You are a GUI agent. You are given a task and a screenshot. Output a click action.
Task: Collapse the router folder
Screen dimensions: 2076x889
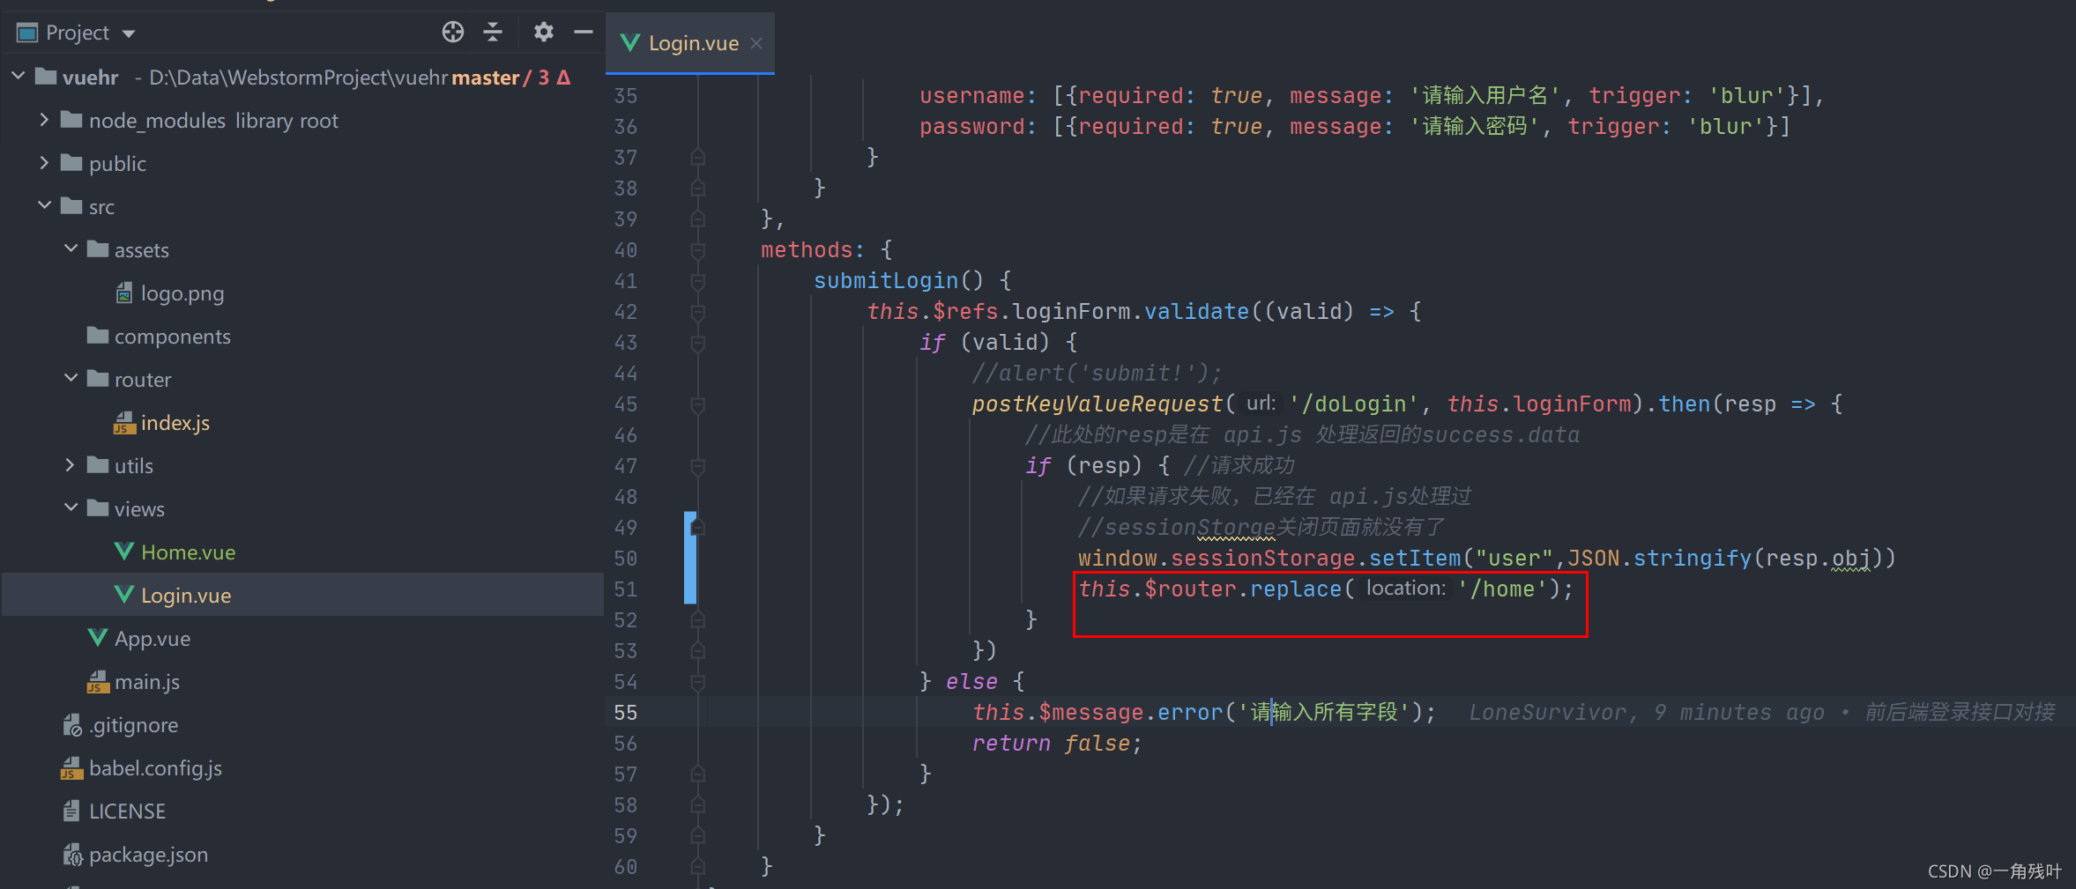71,379
